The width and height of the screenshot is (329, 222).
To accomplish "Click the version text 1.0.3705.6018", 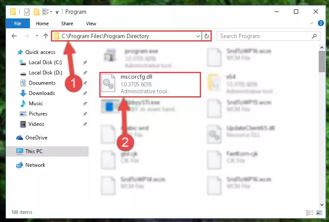I will point(136,84).
